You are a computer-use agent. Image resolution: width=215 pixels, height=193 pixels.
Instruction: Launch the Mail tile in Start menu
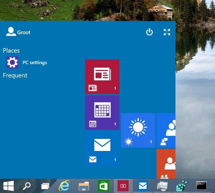(102, 148)
